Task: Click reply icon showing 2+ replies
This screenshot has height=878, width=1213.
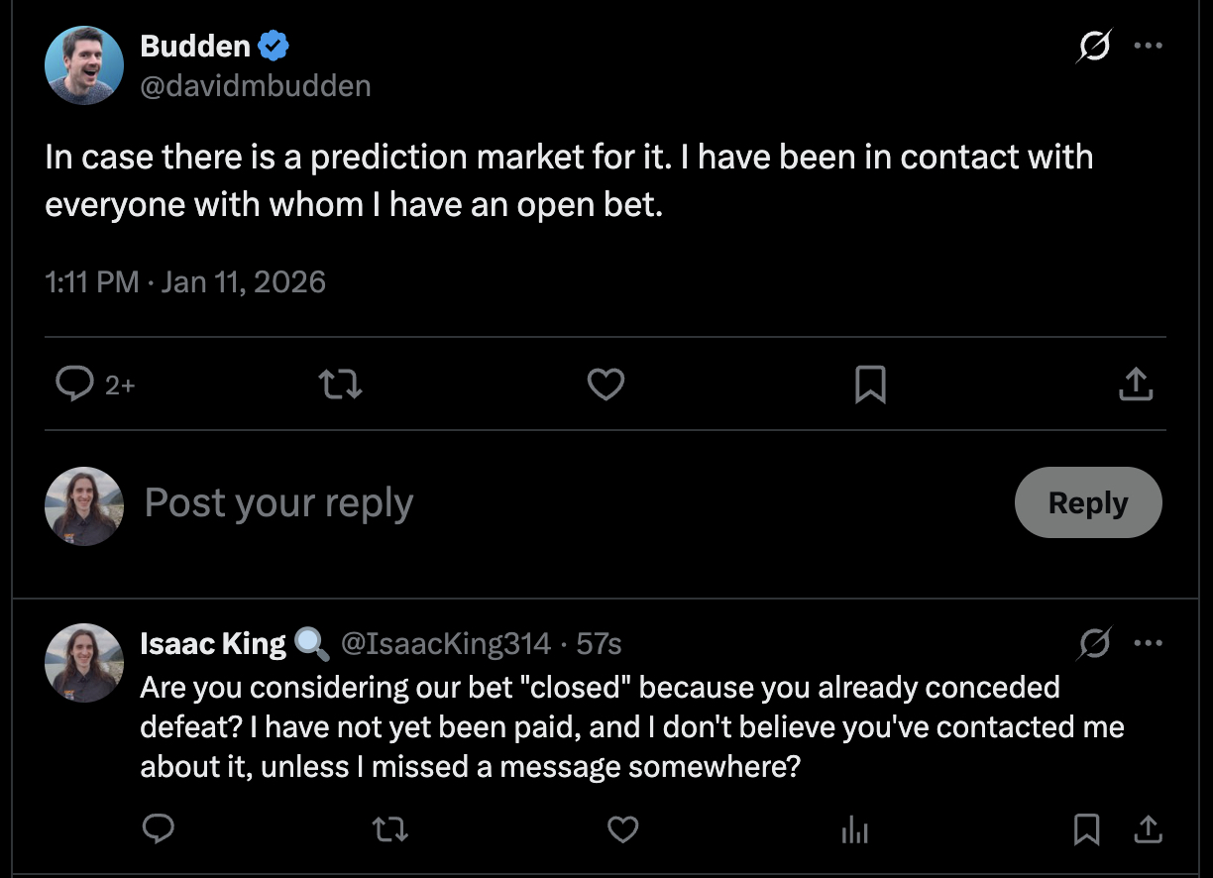Action: coord(75,384)
